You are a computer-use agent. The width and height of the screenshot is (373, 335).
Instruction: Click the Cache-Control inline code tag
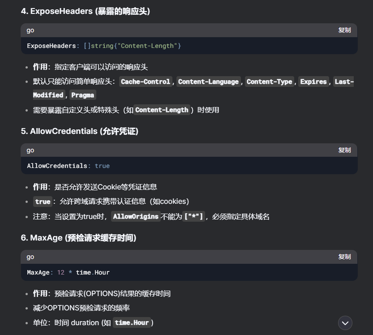coord(146,82)
